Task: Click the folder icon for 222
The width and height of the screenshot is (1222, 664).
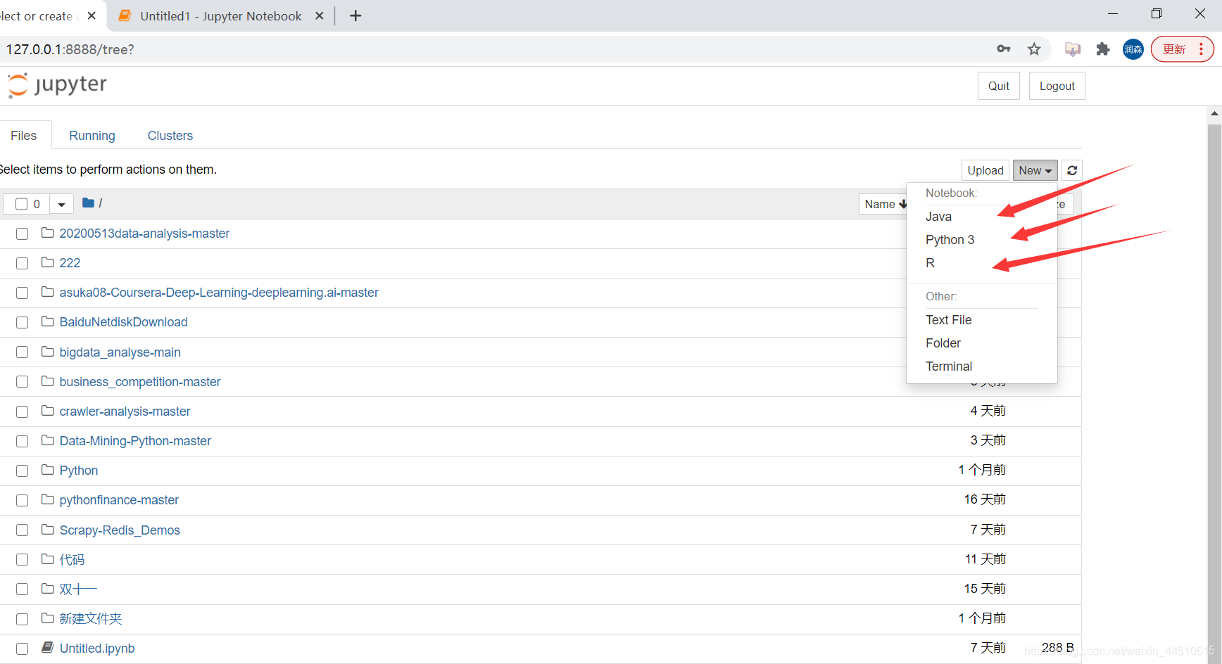Action: [x=48, y=262]
